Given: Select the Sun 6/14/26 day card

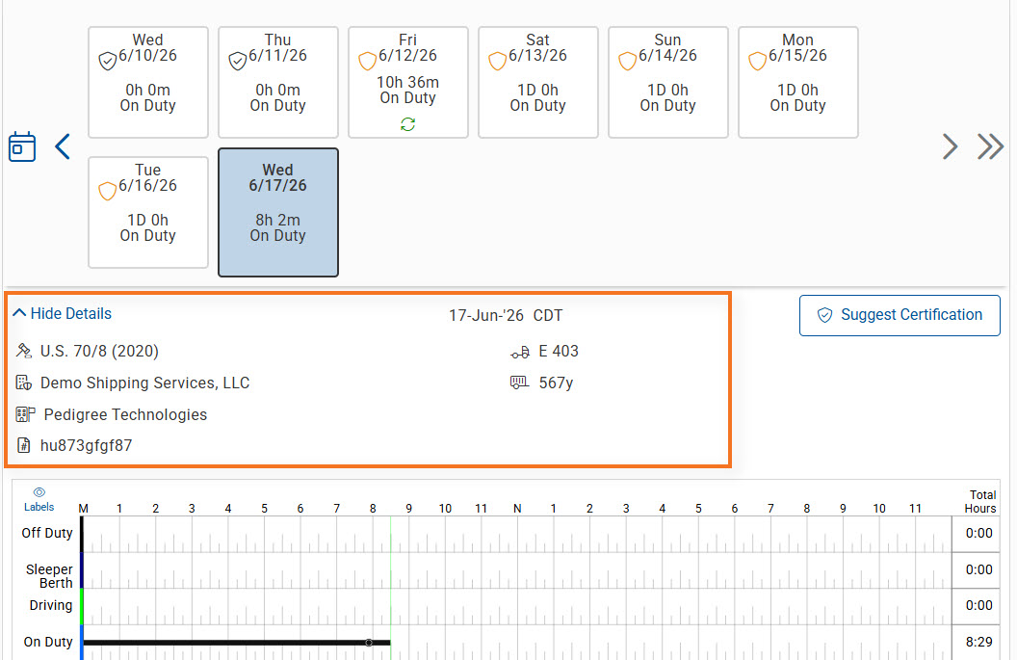Looking at the screenshot, I should point(668,83).
